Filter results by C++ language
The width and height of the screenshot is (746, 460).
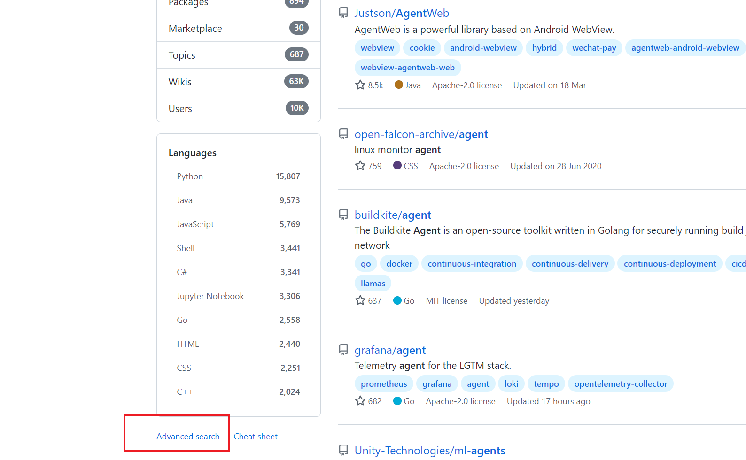coord(239,392)
